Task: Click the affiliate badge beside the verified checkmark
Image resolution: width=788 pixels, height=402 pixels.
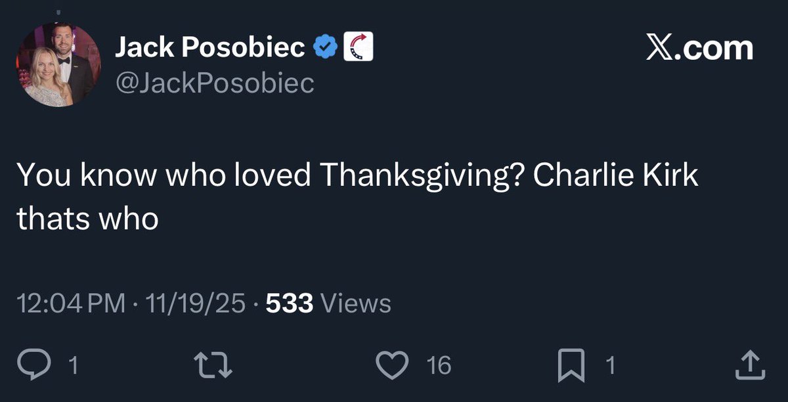Action: [359, 47]
